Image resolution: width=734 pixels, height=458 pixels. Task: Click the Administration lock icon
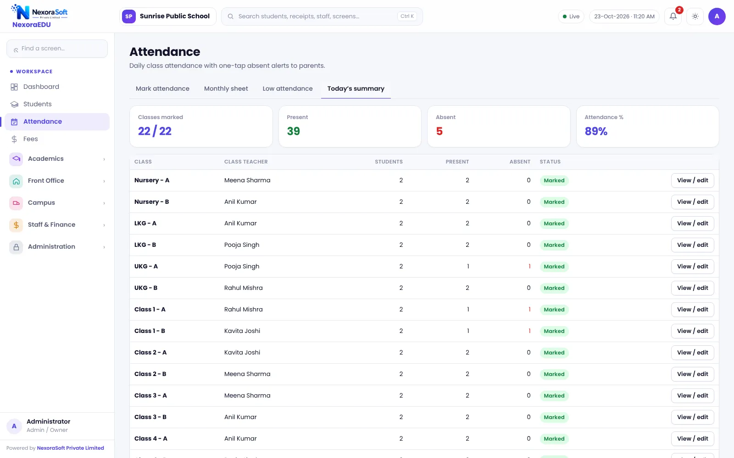(x=16, y=247)
